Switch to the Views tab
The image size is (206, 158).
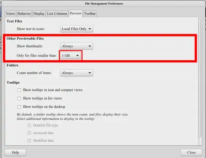pos(10,14)
